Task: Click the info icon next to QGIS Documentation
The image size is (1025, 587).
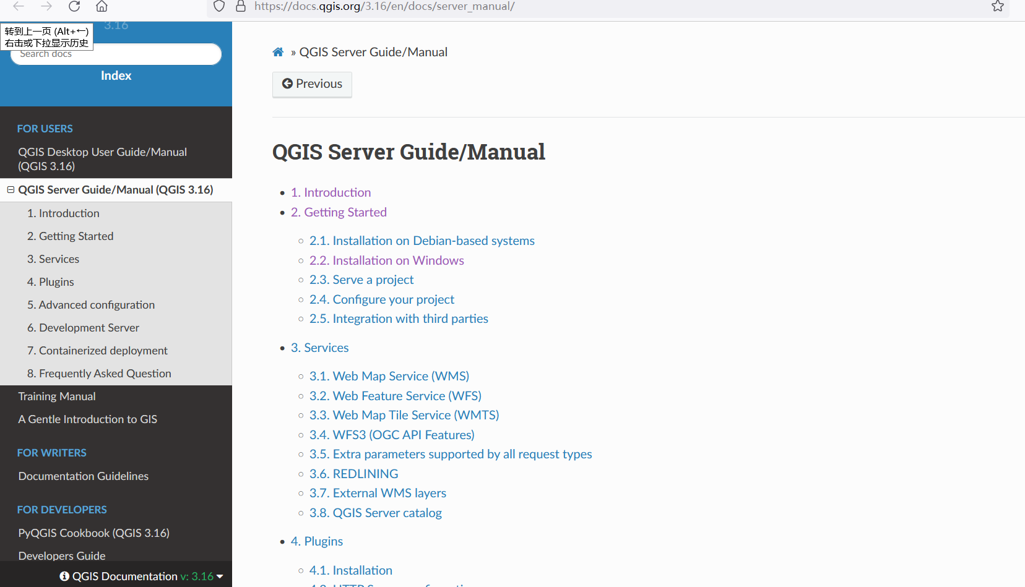Action: (64, 576)
